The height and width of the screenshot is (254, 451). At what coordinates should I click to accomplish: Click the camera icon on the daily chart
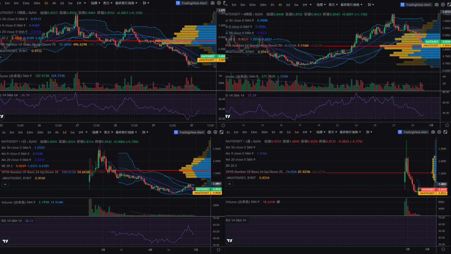pos(209,132)
